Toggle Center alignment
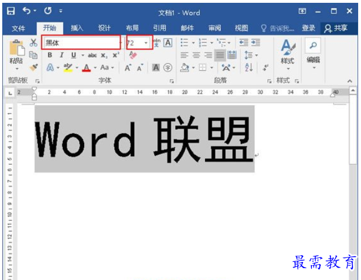This screenshot has width=361, height=280. click(197, 55)
